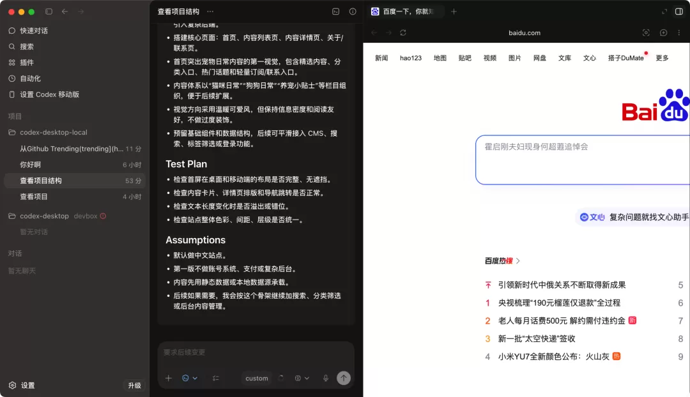This screenshot has width=690, height=397.
Task: Open the browser vertical ellipsis menu
Action: [x=679, y=33]
